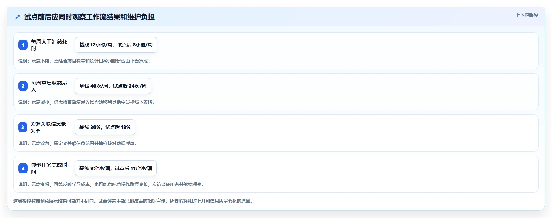Click number badge 3 for 关键关联信息缺失率
Viewport: 552px width, 218px height.
click(x=23, y=127)
